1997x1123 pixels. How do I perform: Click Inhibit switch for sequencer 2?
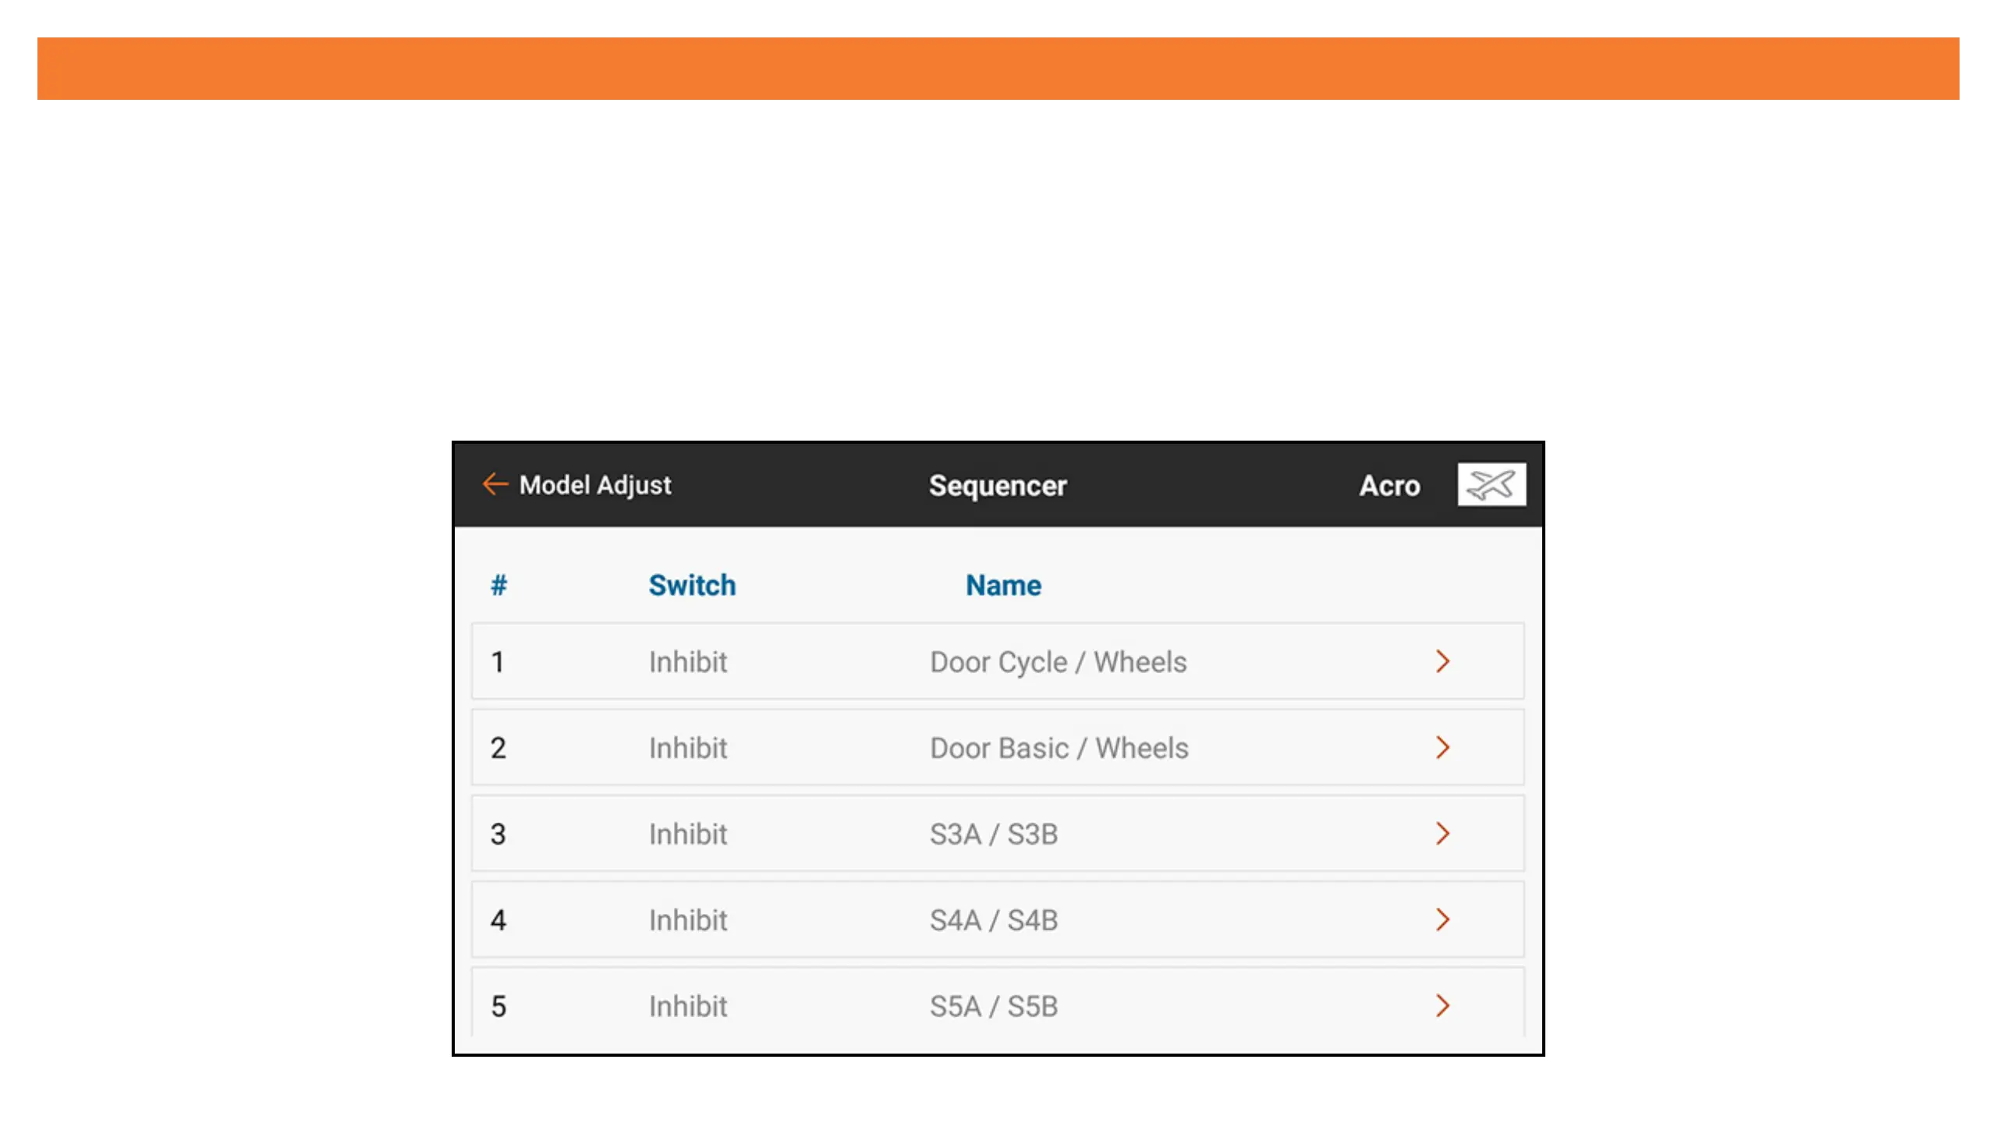point(687,748)
